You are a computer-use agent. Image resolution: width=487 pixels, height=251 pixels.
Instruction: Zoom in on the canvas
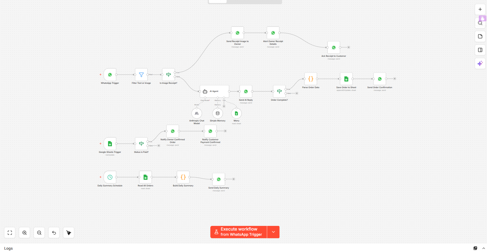point(25,233)
